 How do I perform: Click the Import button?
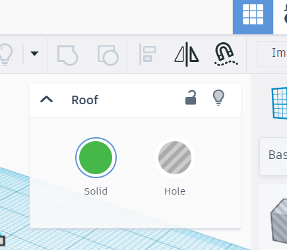pyautogui.click(x=272, y=54)
